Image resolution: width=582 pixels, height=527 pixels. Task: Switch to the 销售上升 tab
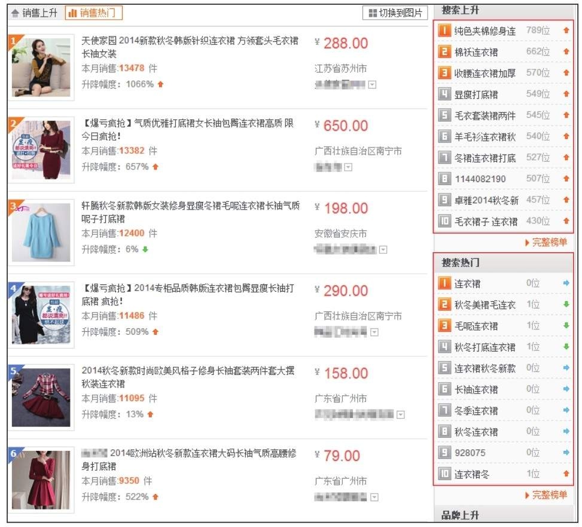click(x=34, y=13)
